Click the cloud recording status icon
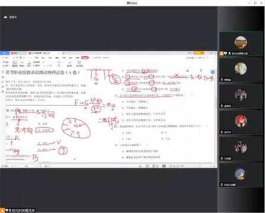This screenshot has height=213, width=265. [5, 17]
